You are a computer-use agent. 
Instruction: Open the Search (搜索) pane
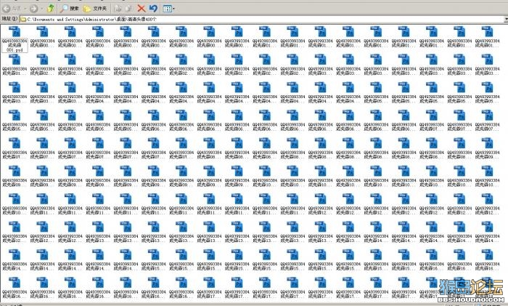click(x=70, y=9)
